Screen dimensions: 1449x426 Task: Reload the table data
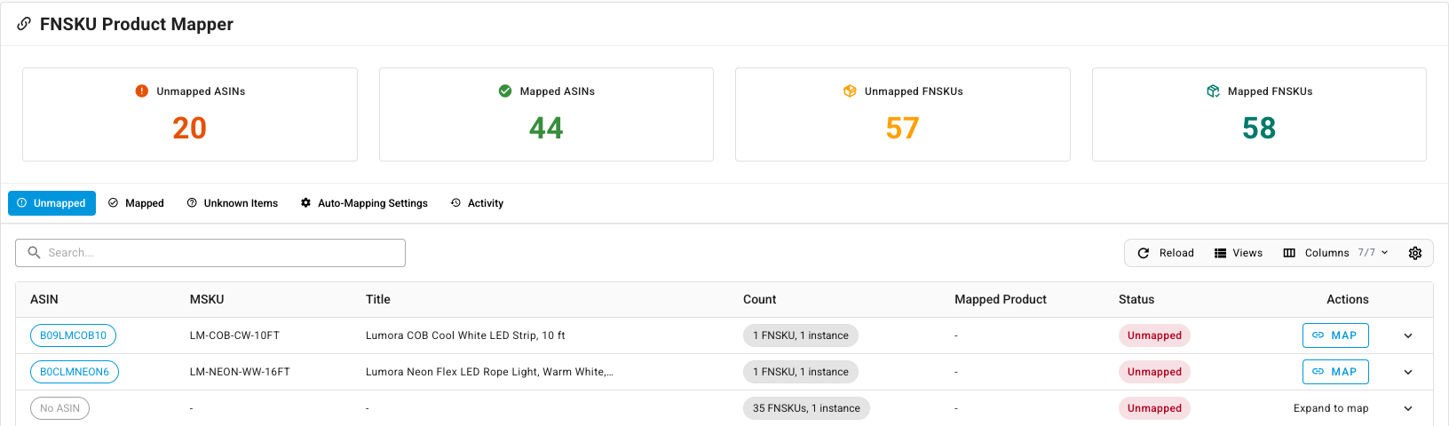point(1166,253)
